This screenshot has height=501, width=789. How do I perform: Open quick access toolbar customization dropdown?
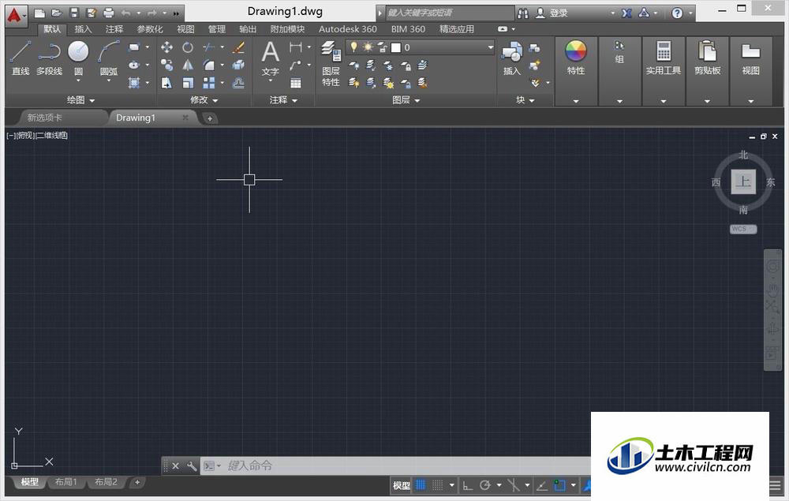coord(176,13)
